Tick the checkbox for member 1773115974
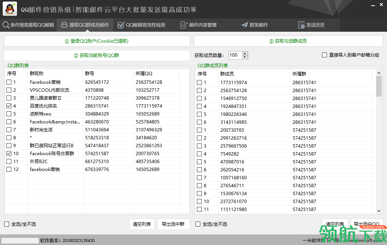Viewport: 387px width, 245px height. 200,83
